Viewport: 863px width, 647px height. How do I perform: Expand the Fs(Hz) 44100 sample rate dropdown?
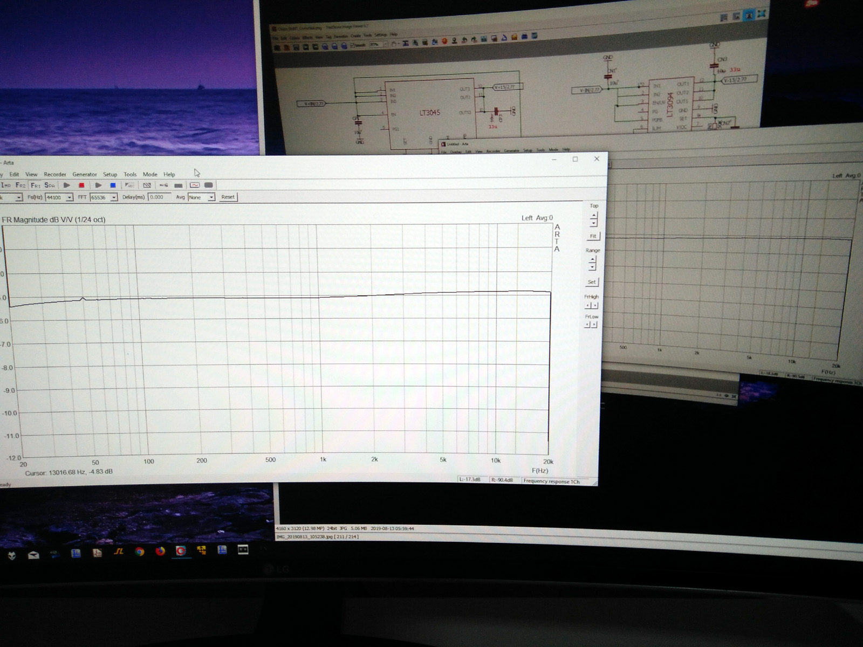pos(70,197)
